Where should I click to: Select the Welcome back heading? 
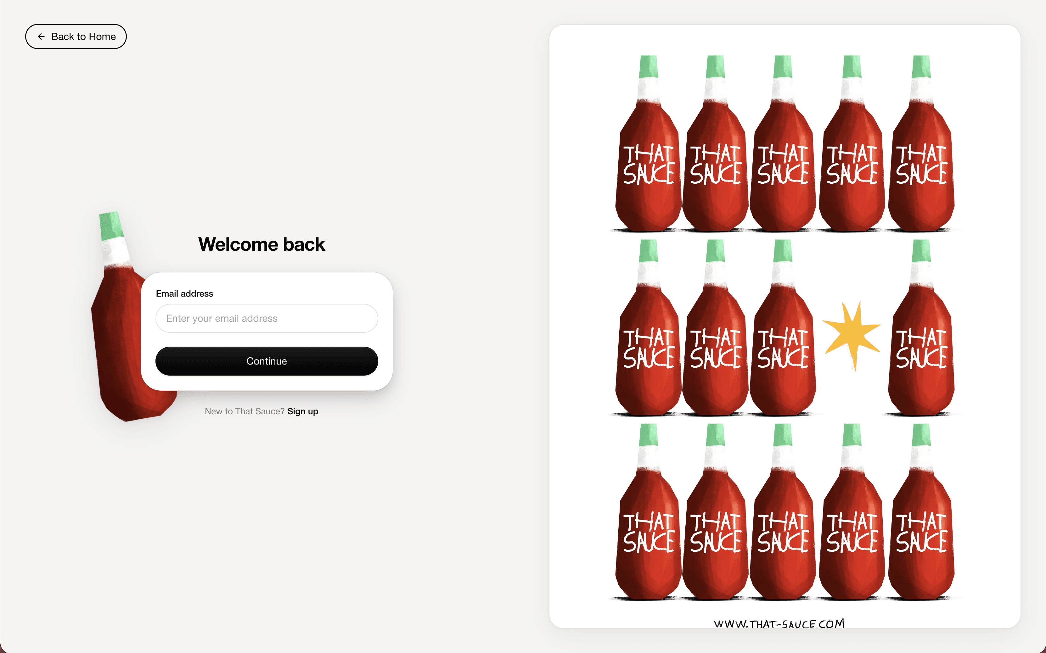pyautogui.click(x=261, y=244)
